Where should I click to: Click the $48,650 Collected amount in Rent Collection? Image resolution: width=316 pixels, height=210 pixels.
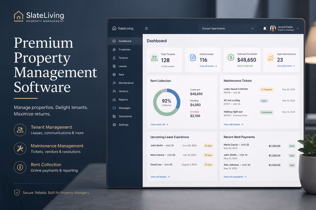[196, 94]
